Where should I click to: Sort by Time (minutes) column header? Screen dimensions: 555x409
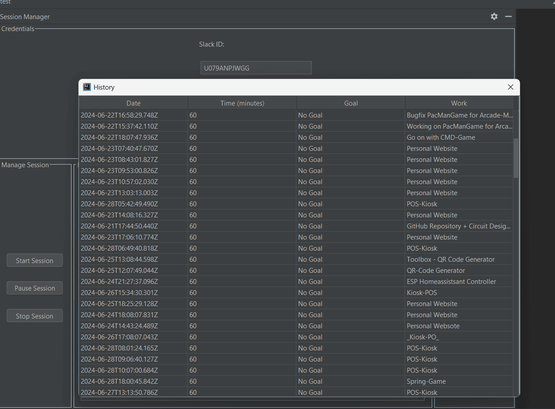pos(242,103)
